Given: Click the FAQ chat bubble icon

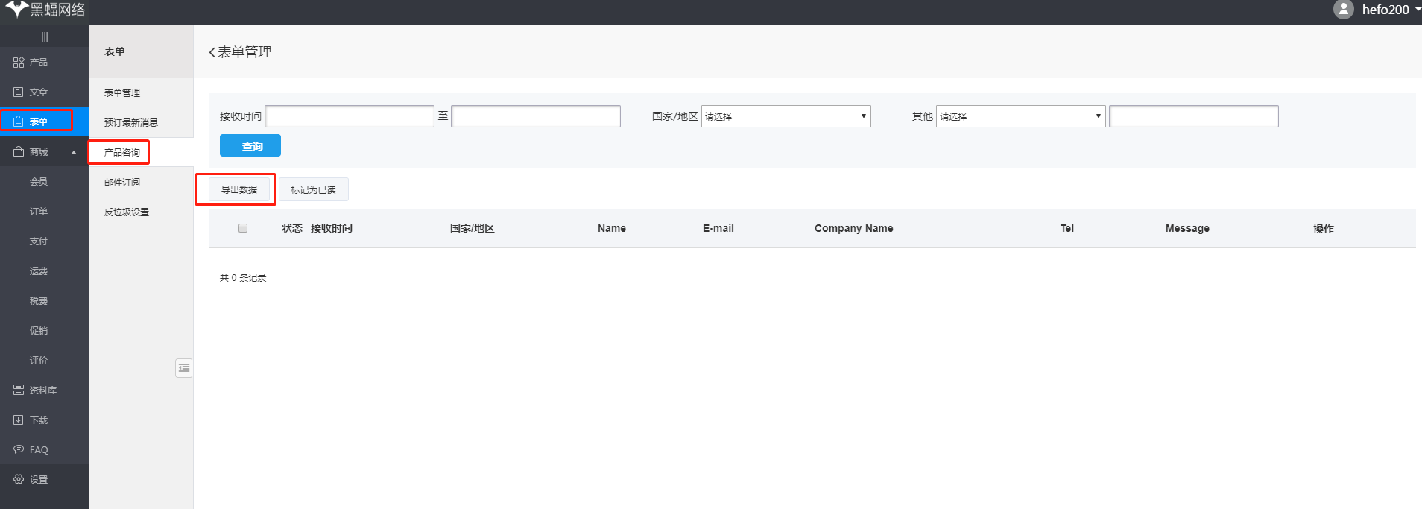Looking at the screenshot, I should (19, 449).
